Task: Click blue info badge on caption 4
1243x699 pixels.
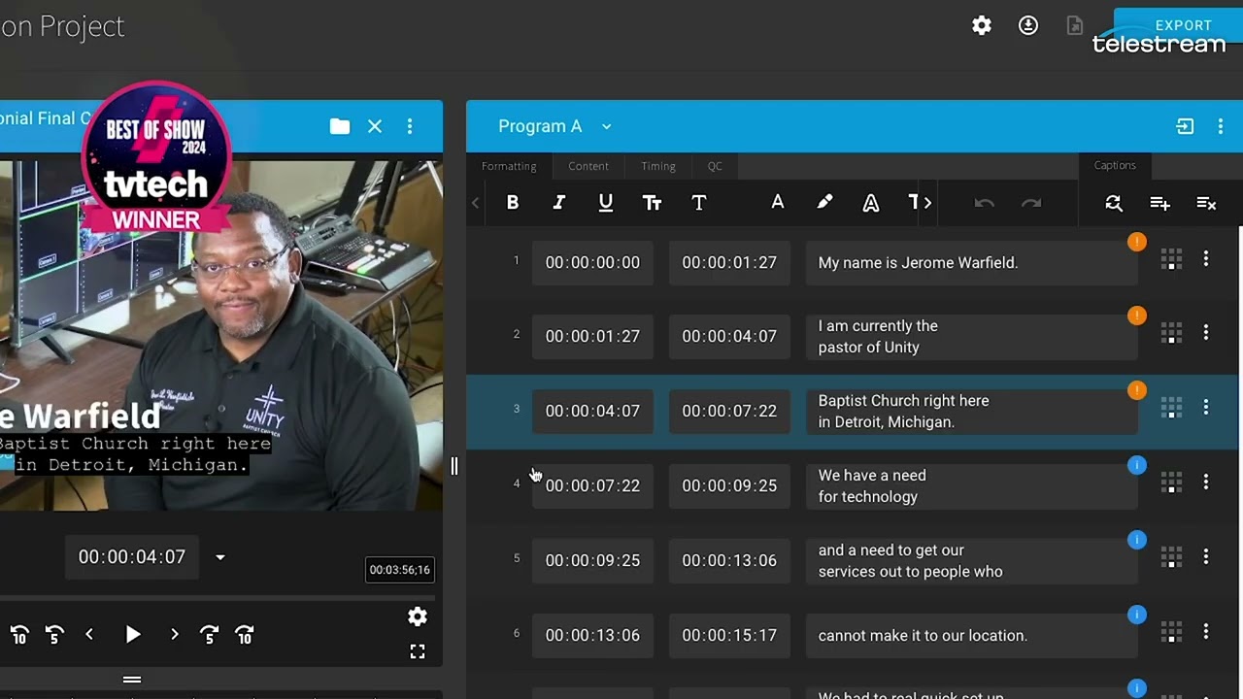Action: (x=1137, y=465)
